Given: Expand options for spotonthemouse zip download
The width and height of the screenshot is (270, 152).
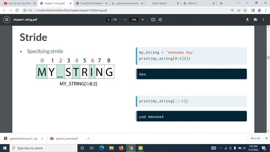Looking at the screenshot, I should click(42, 138).
